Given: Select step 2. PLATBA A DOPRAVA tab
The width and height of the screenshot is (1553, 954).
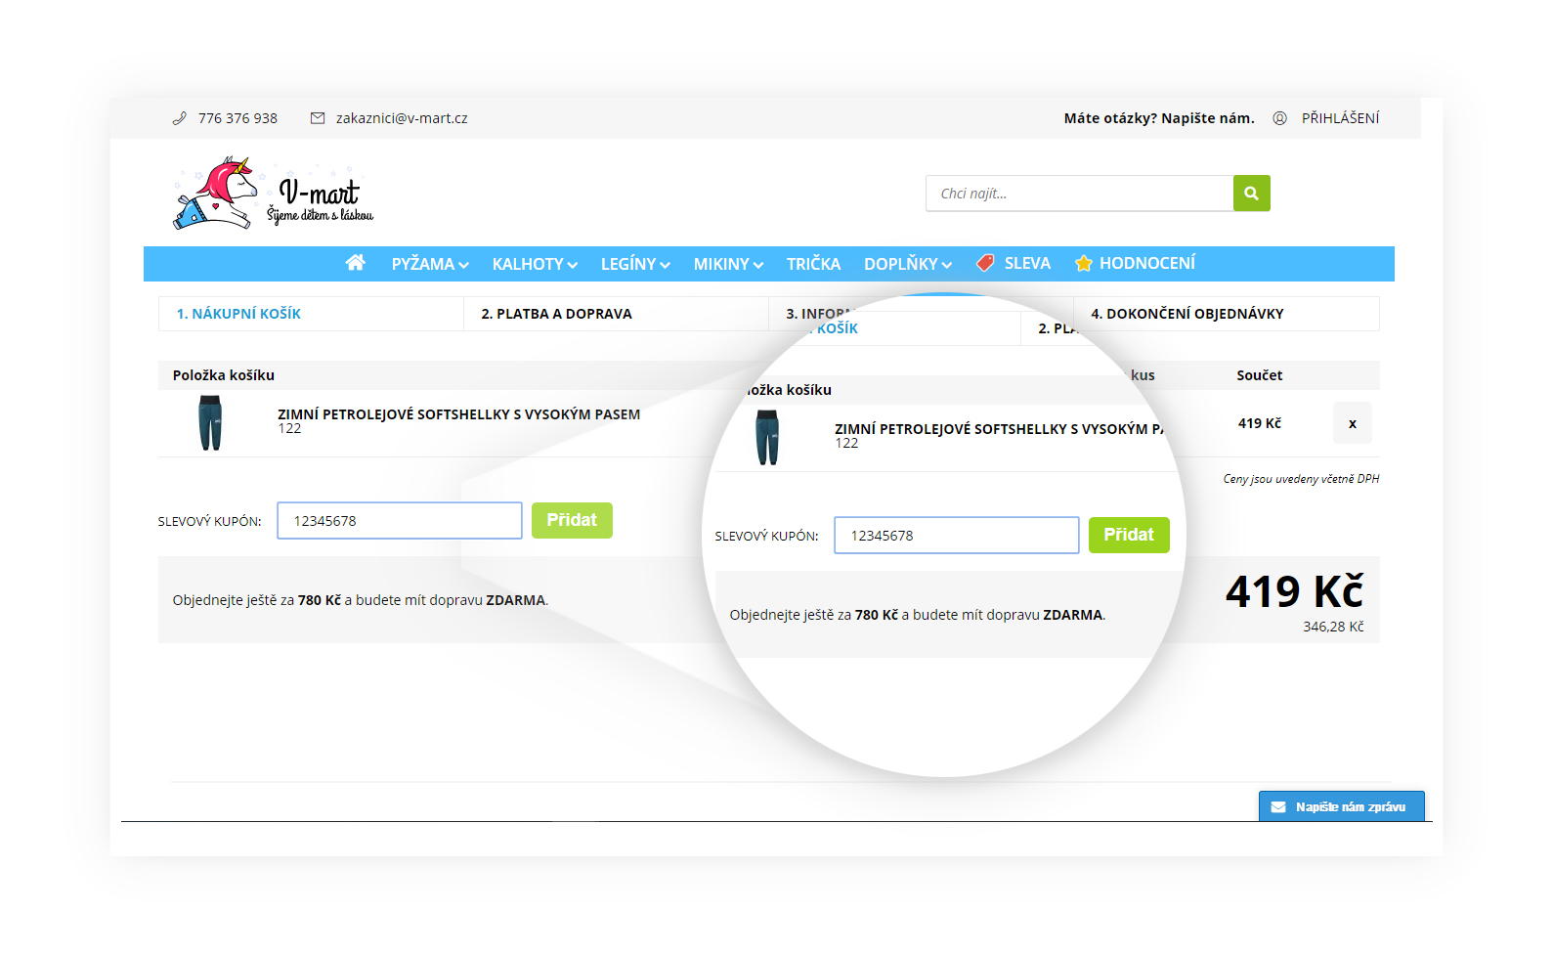Looking at the screenshot, I should (x=616, y=314).
